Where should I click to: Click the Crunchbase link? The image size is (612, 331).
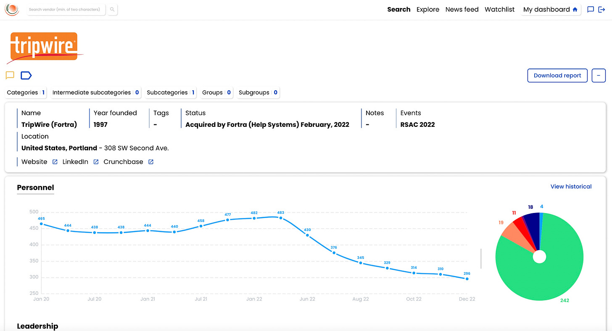pos(123,162)
